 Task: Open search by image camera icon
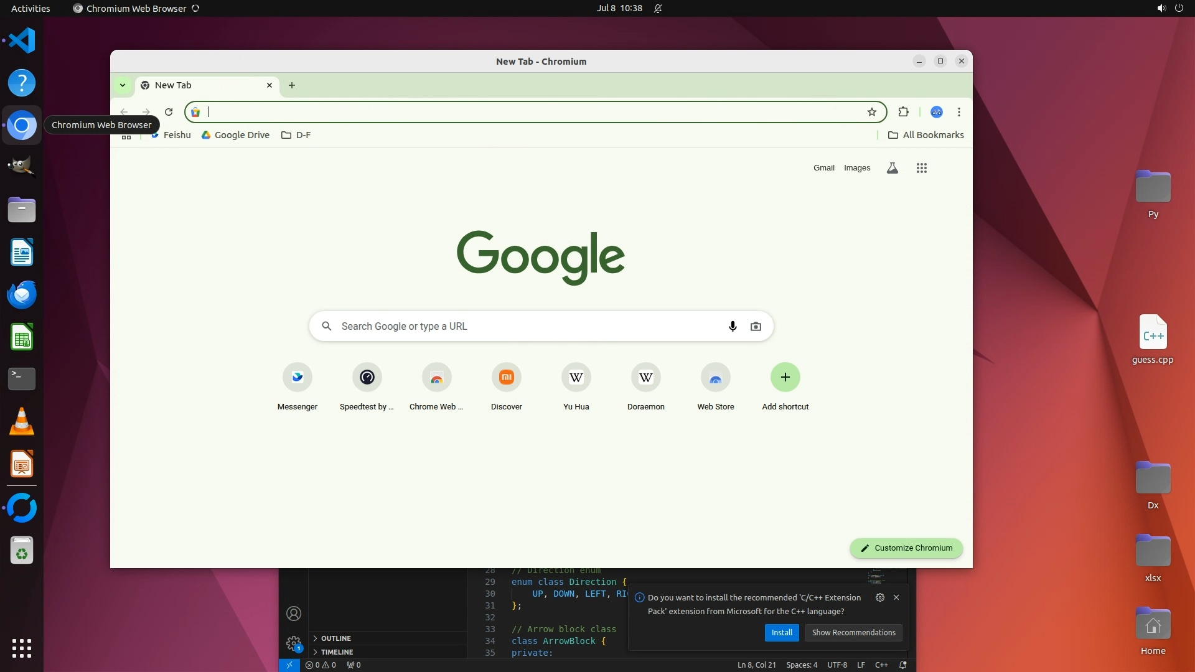756,326
